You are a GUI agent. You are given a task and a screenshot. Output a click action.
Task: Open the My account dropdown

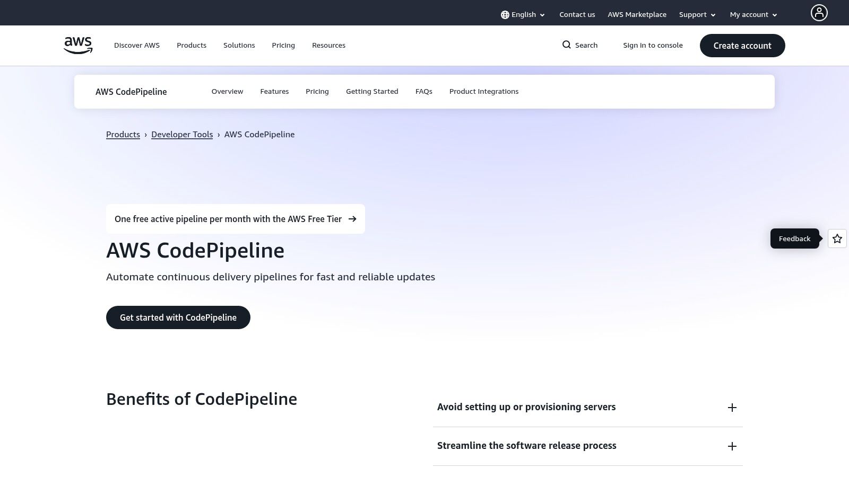(753, 14)
